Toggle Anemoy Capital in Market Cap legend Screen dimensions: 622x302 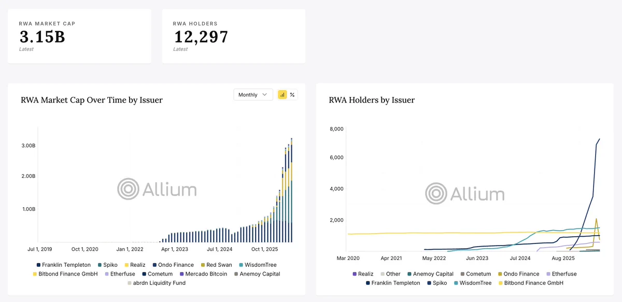tap(257, 274)
